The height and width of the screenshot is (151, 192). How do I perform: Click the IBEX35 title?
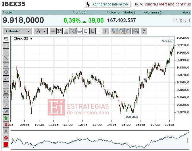(14, 4)
